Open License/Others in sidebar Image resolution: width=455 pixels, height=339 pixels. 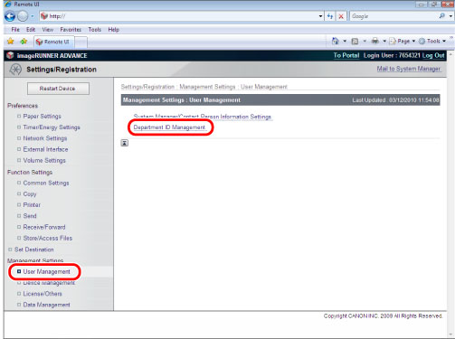pyautogui.click(x=43, y=294)
